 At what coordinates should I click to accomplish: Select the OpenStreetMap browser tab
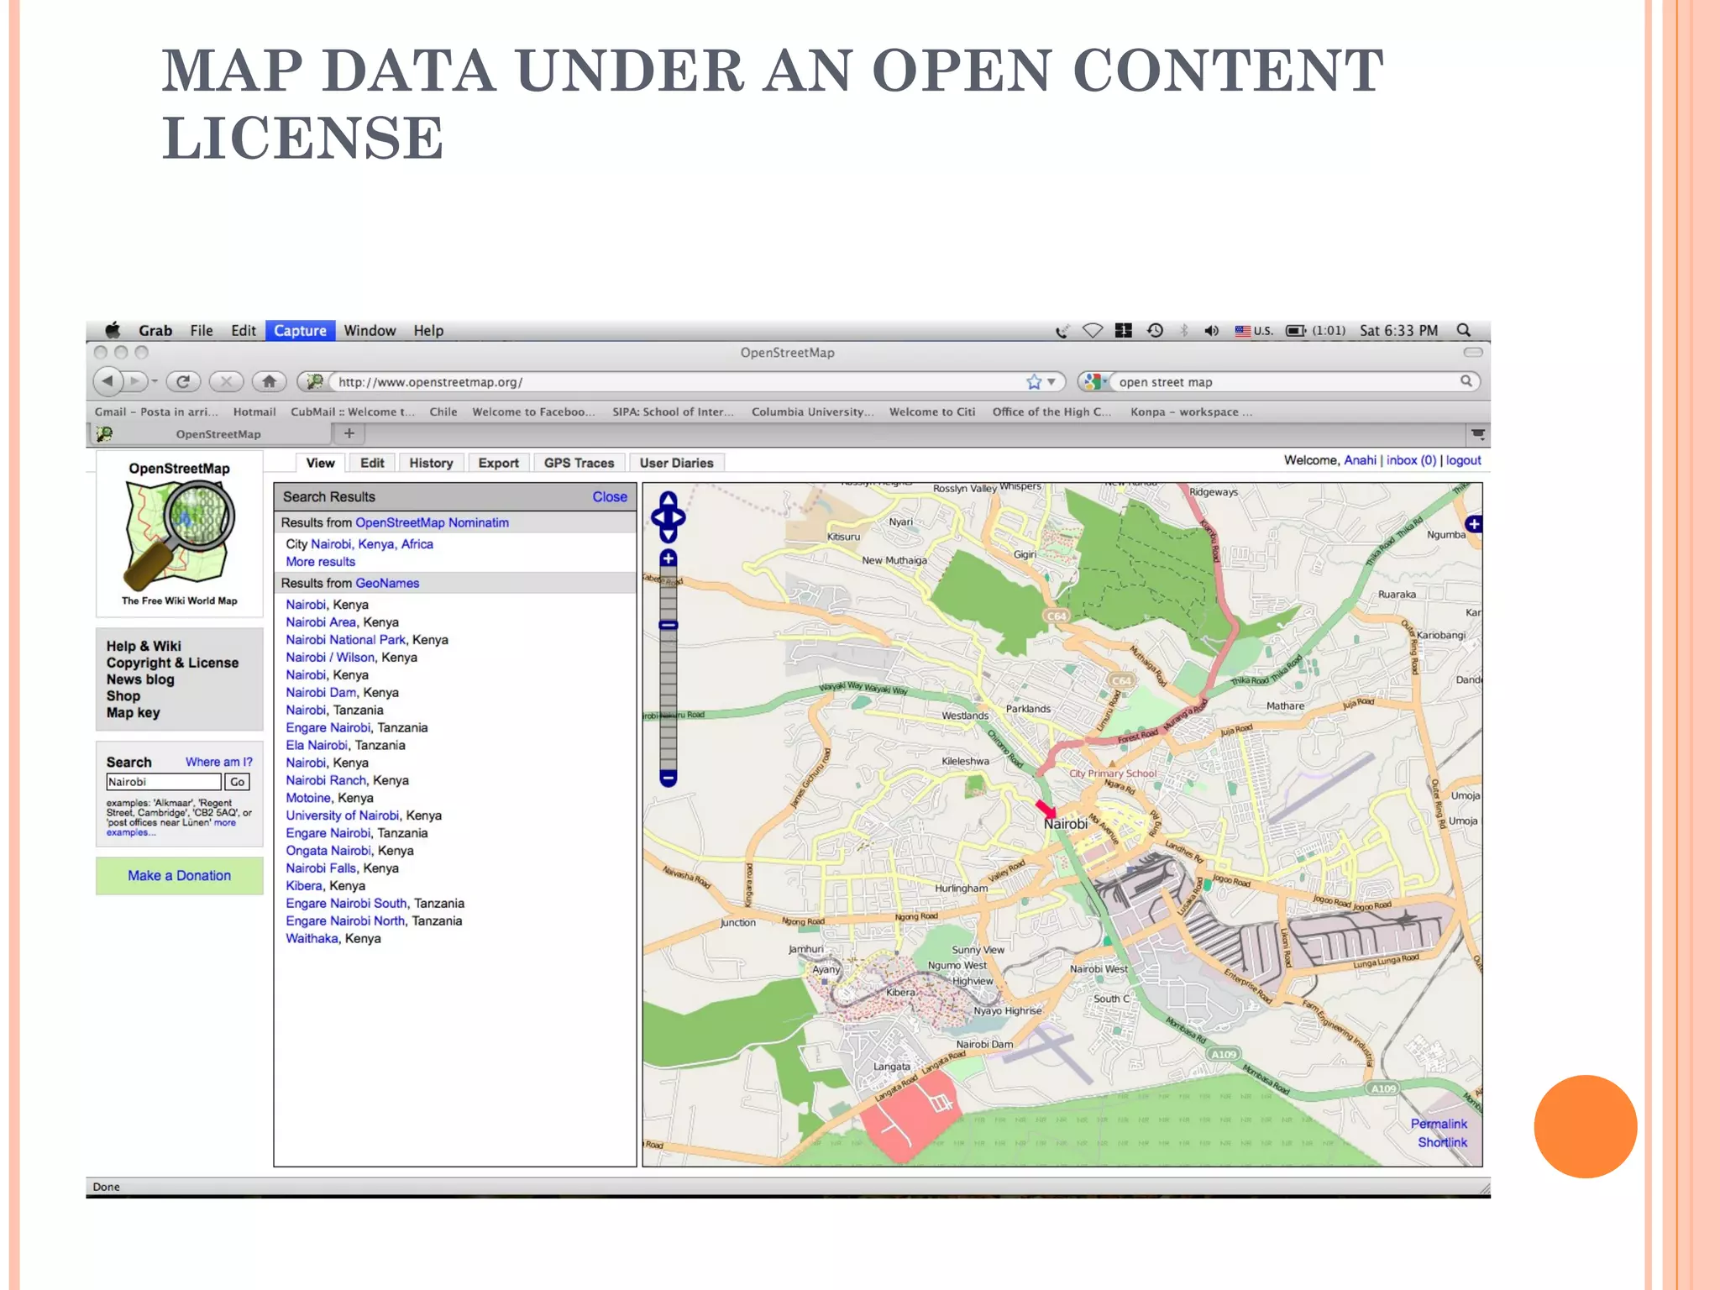[x=210, y=434]
